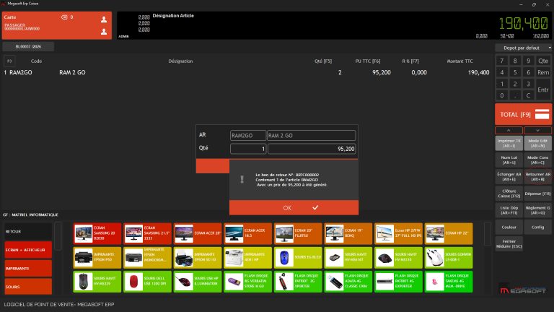Click the user icon beside Carte

click(104, 19)
